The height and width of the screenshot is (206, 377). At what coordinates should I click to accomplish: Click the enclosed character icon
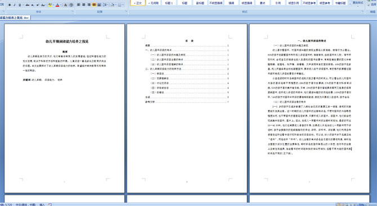pos(71,5)
